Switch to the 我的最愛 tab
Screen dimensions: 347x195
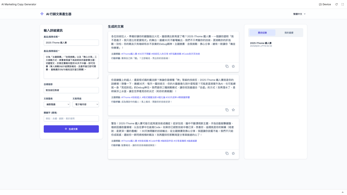click(289, 33)
